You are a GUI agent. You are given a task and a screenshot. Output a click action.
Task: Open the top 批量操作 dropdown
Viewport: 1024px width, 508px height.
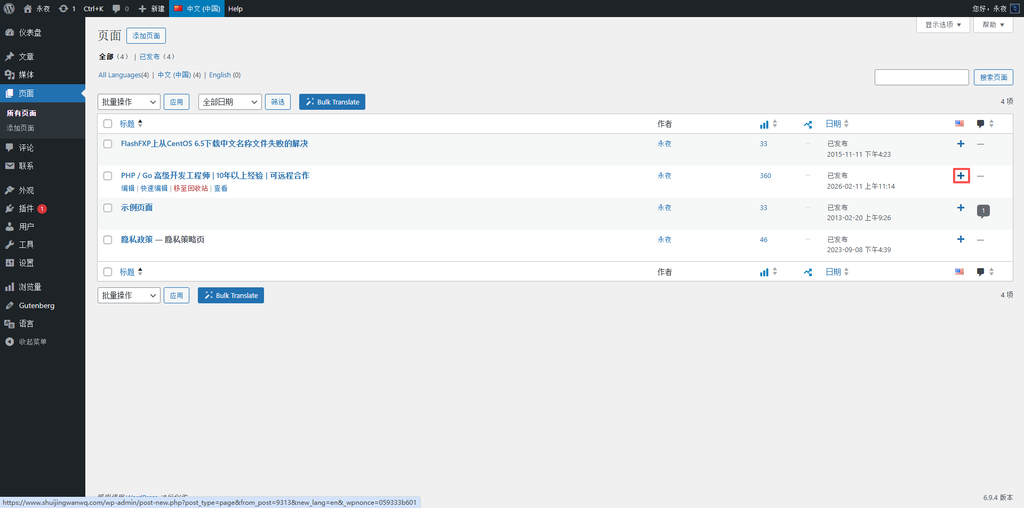pyautogui.click(x=129, y=102)
